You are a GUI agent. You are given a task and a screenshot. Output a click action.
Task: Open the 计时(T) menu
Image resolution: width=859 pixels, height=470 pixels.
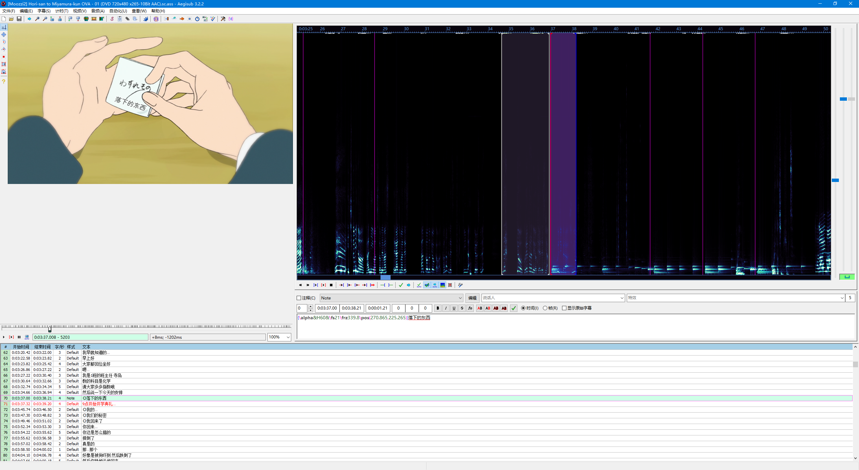(x=62, y=11)
